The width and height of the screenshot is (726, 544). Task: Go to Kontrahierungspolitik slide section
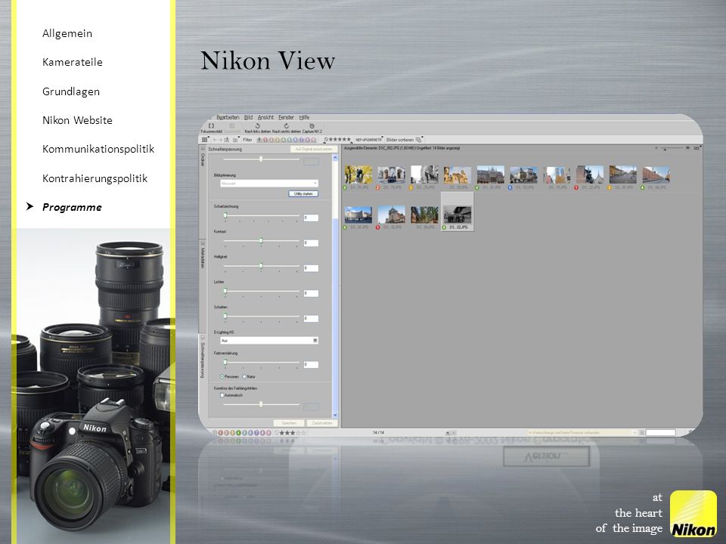click(95, 178)
